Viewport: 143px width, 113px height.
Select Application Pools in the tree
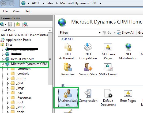point(18,40)
